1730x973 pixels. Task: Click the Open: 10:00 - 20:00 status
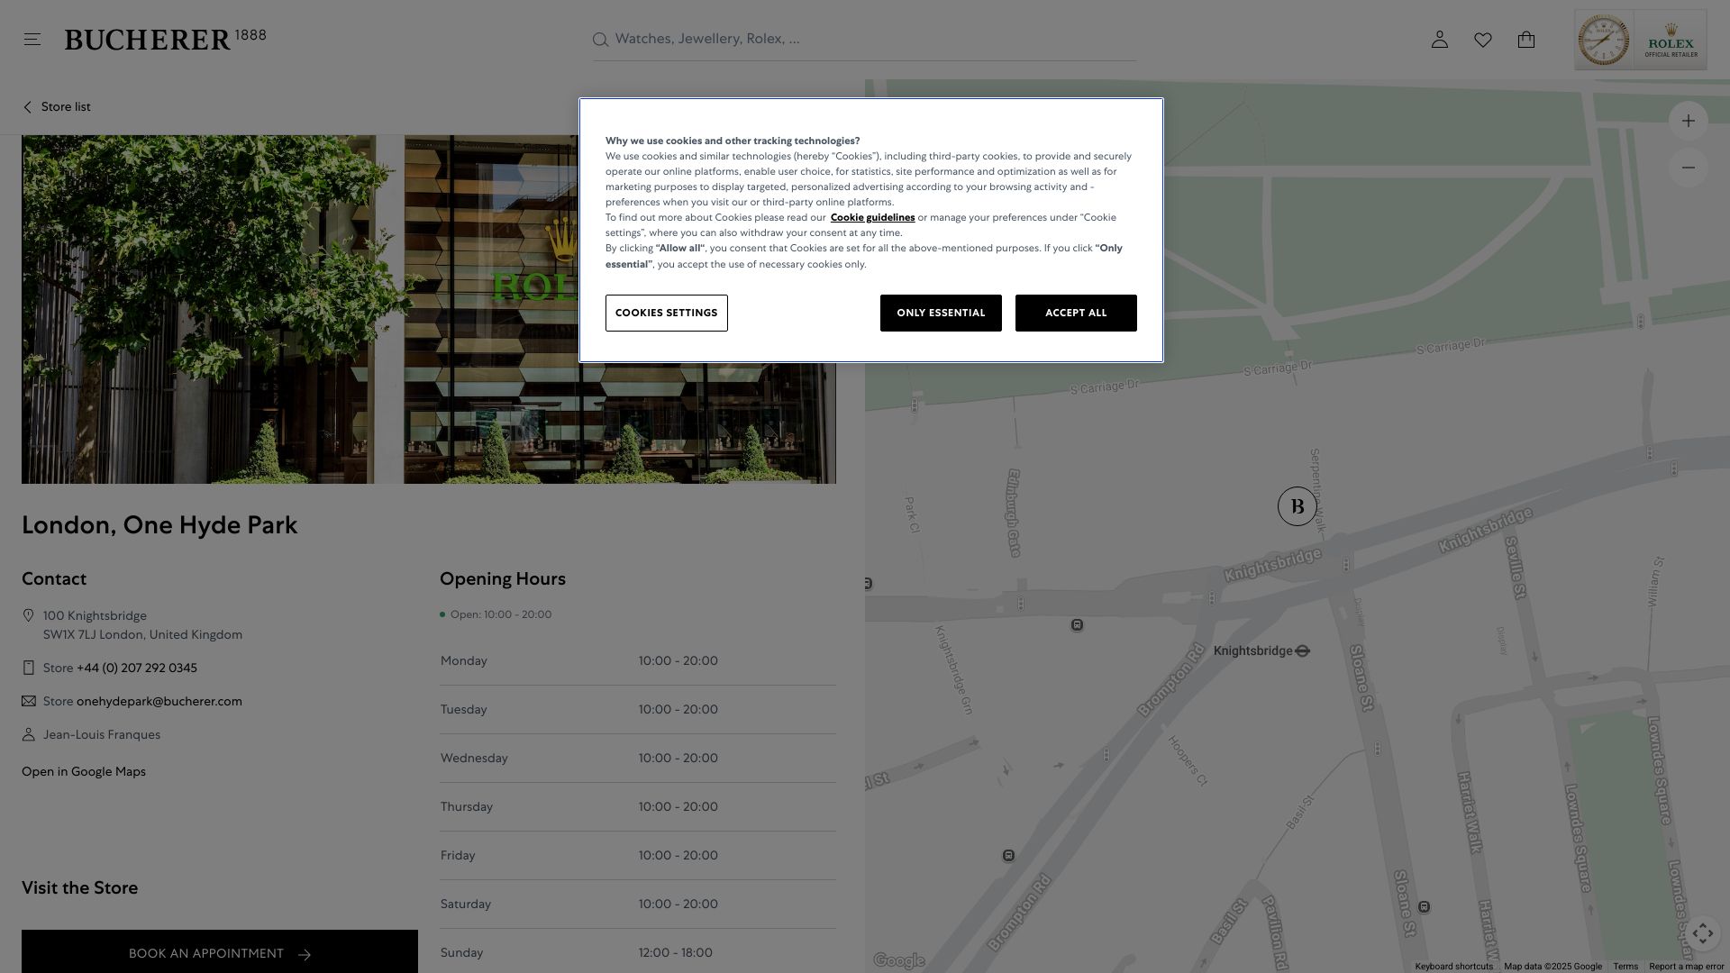click(496, 614)
